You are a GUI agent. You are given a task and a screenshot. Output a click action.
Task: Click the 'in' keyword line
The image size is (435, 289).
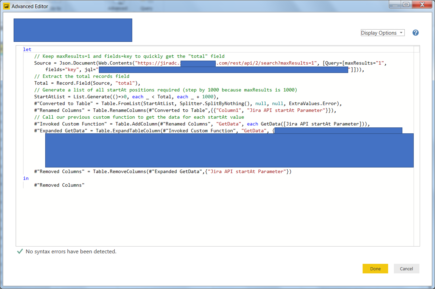pyautogui.click(x=26, y=178)
